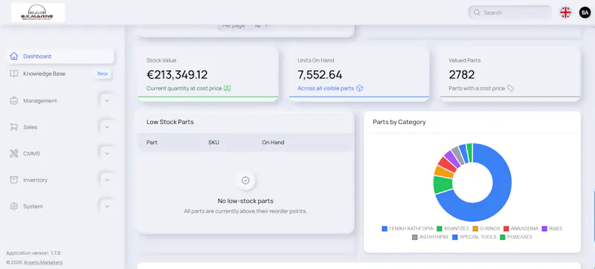Screen dimensions: 595x269
Task: Click the Current quantity at cost price text
Action: click(184, 88)
